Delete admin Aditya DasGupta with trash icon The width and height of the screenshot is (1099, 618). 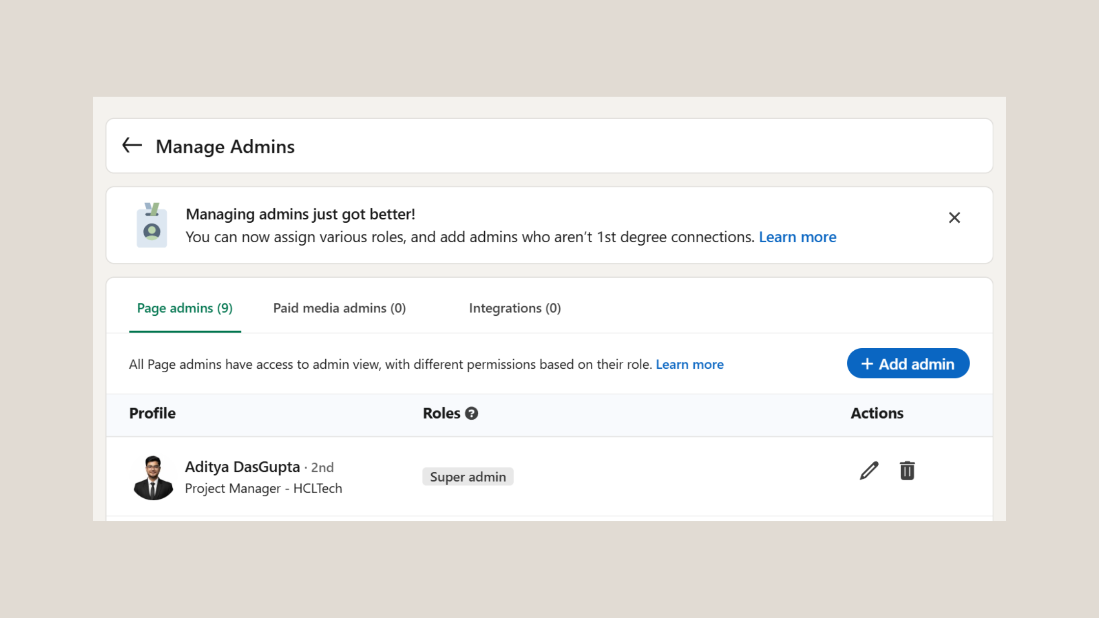pos(907,471)
